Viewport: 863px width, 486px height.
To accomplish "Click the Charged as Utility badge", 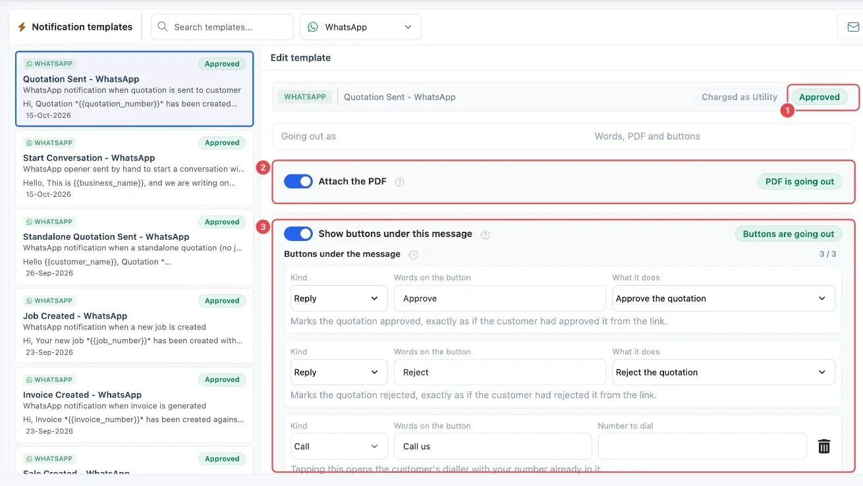I will 739,97.
